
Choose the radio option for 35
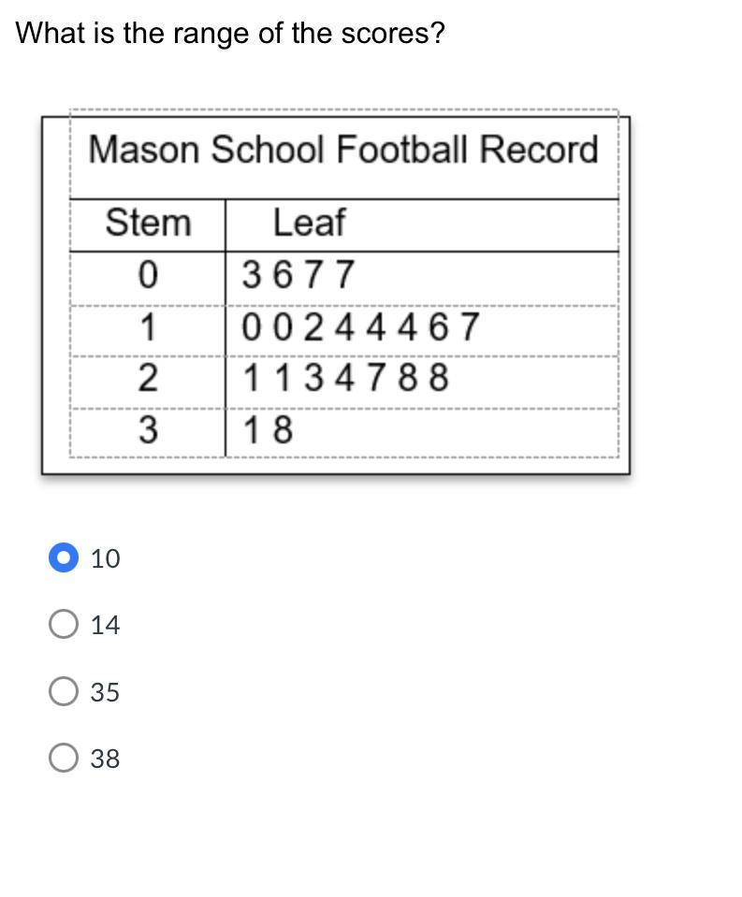(63, 691)
